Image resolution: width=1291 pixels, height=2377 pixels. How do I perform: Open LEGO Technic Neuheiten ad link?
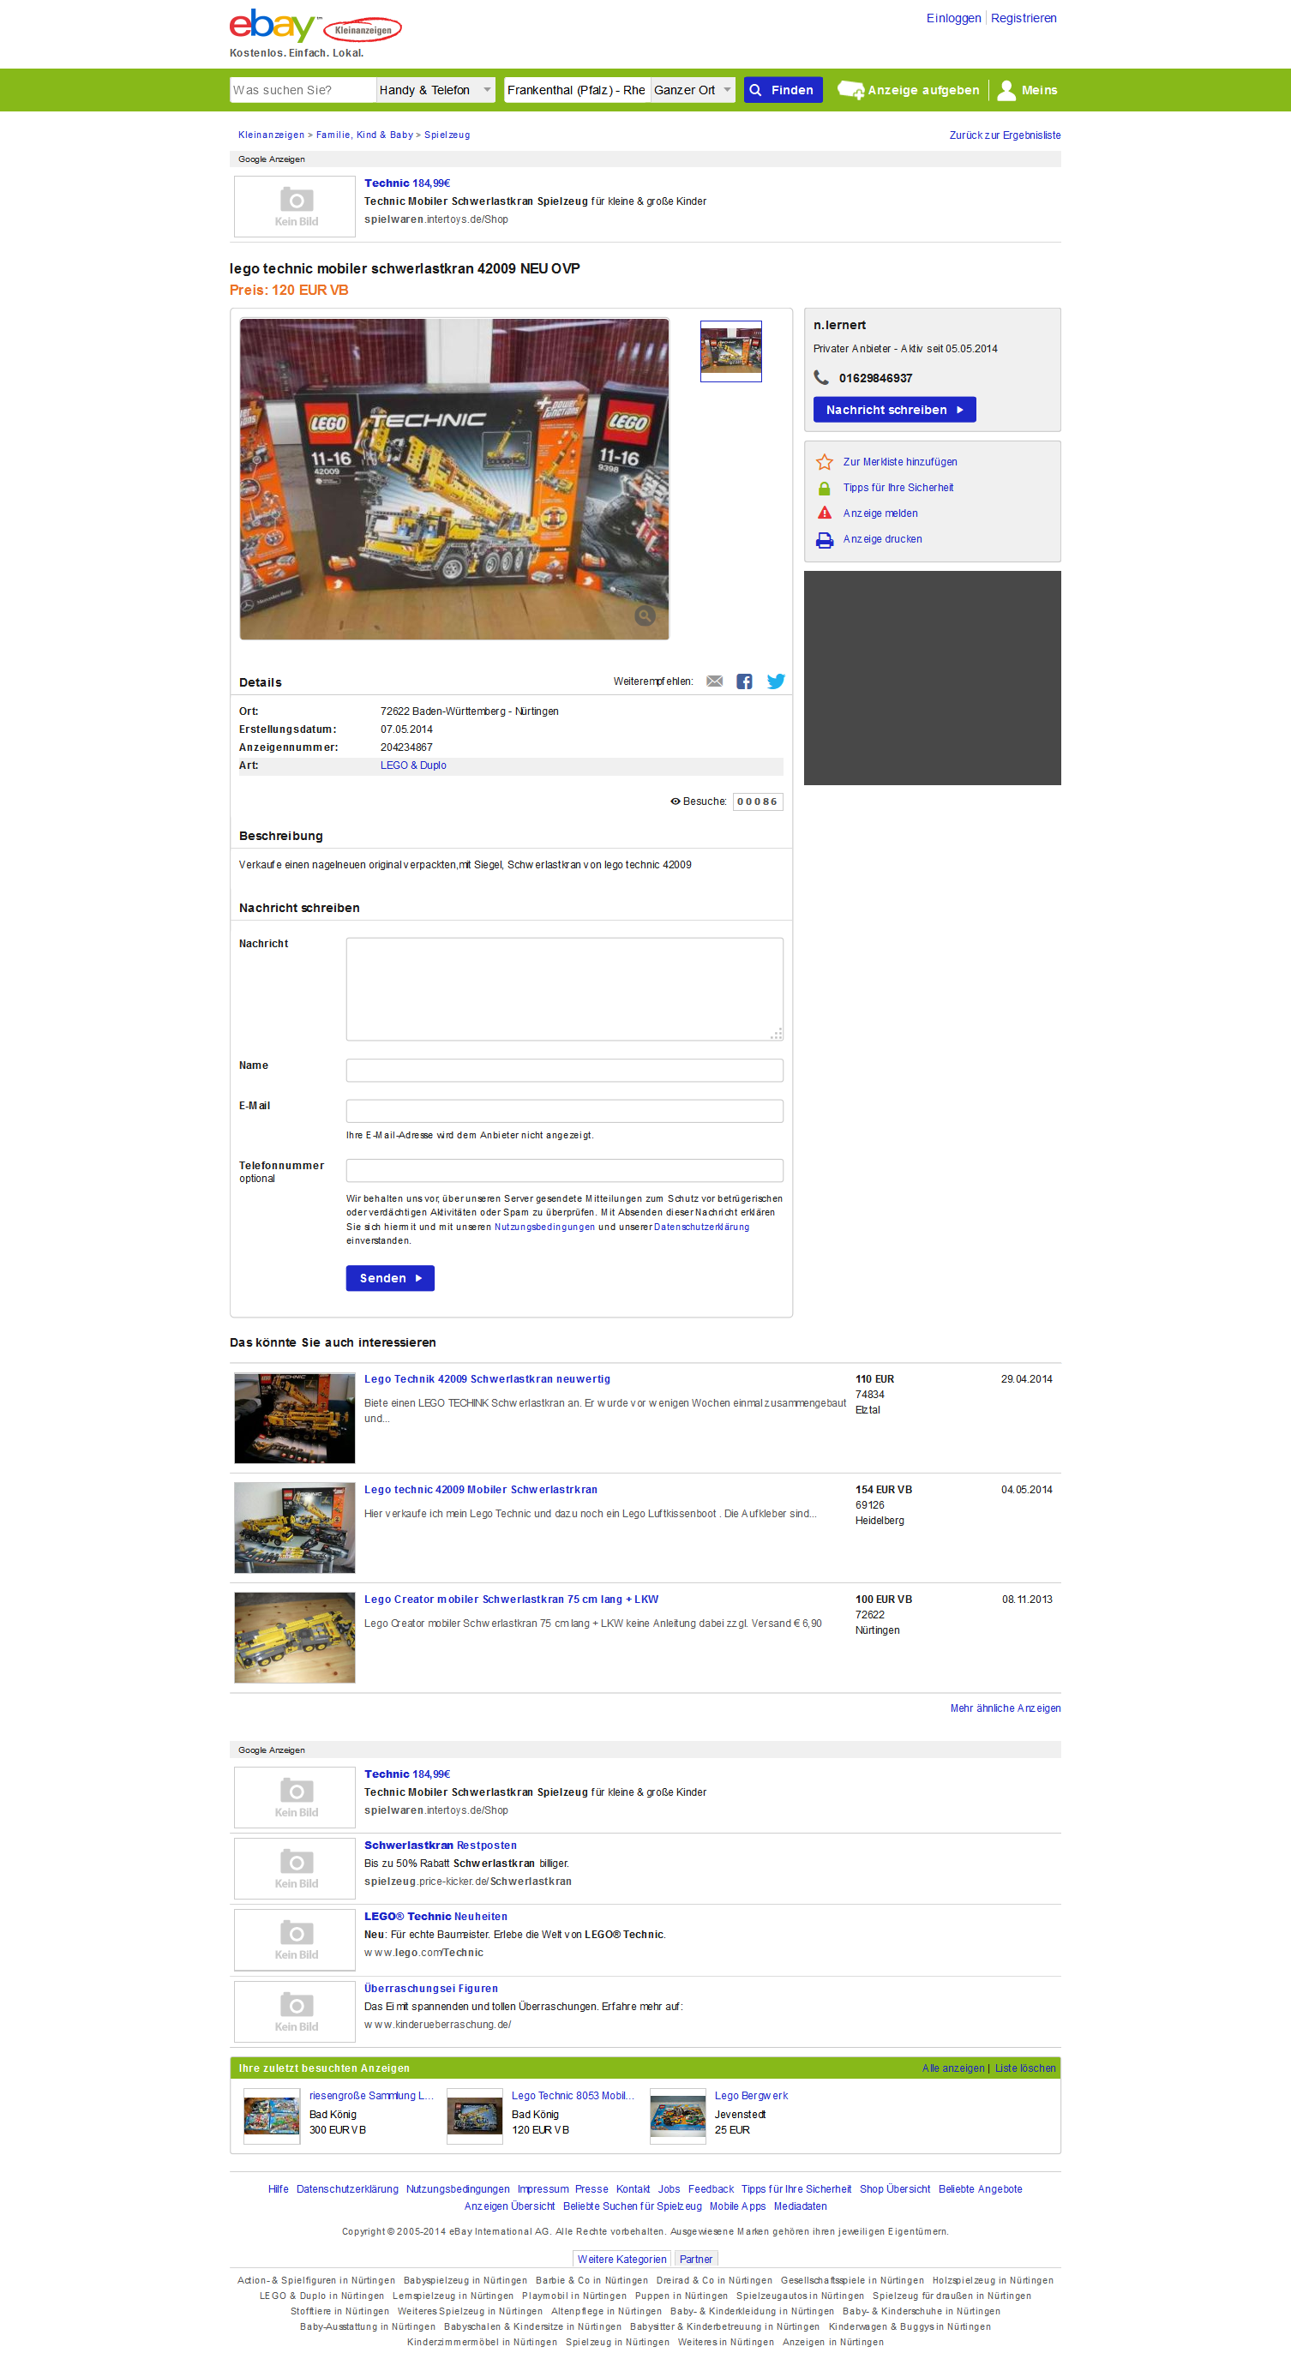tap(435, 1917)
